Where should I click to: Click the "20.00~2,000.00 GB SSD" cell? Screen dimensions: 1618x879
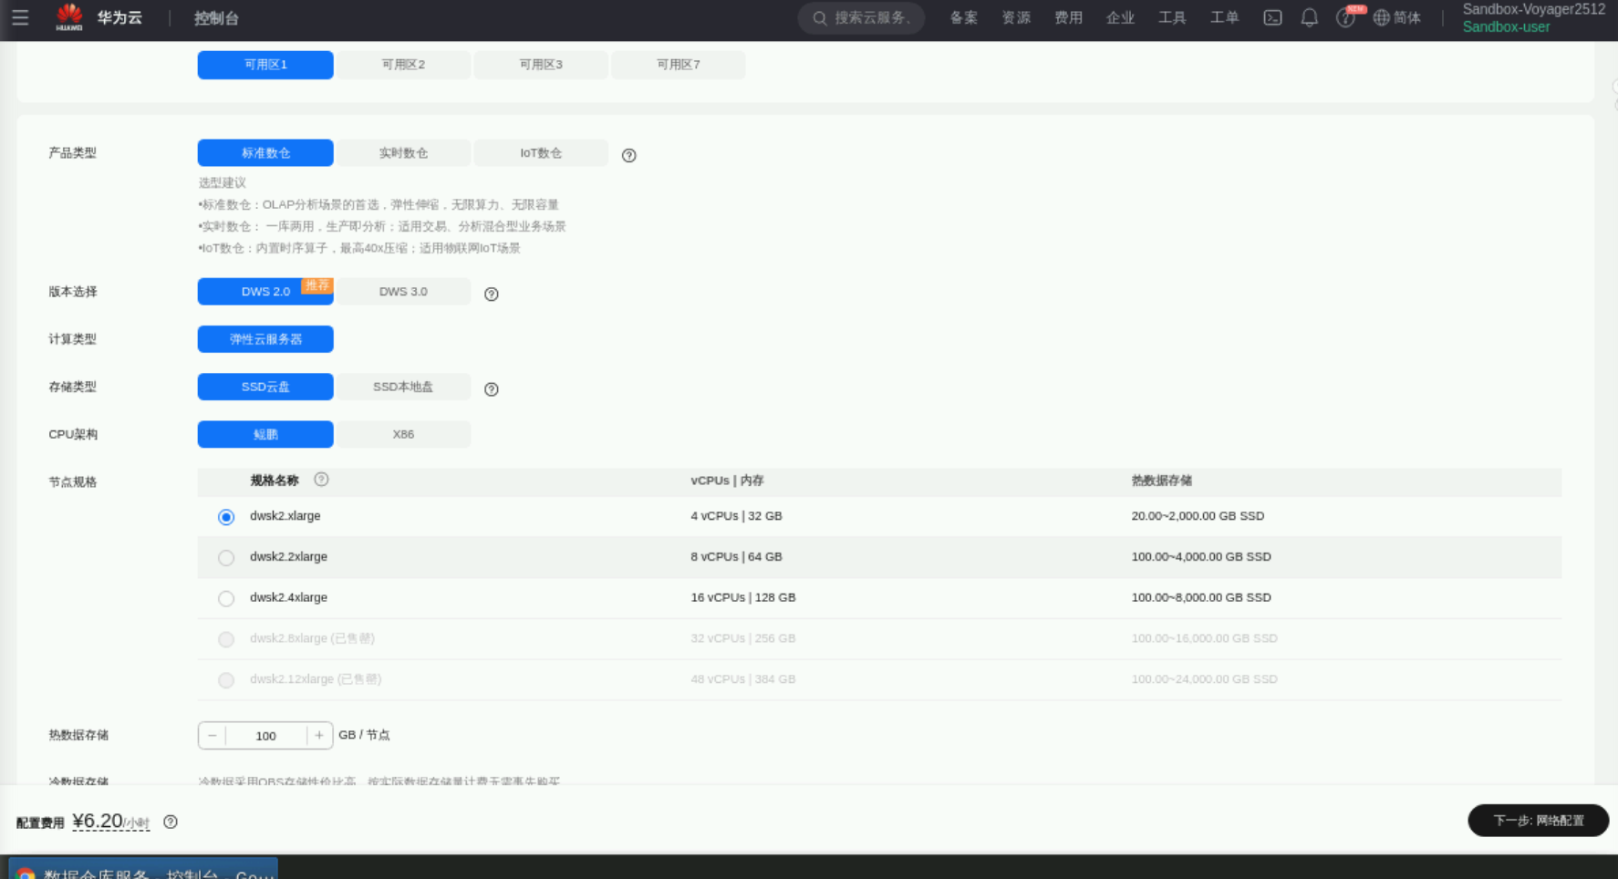point(1198,516)
